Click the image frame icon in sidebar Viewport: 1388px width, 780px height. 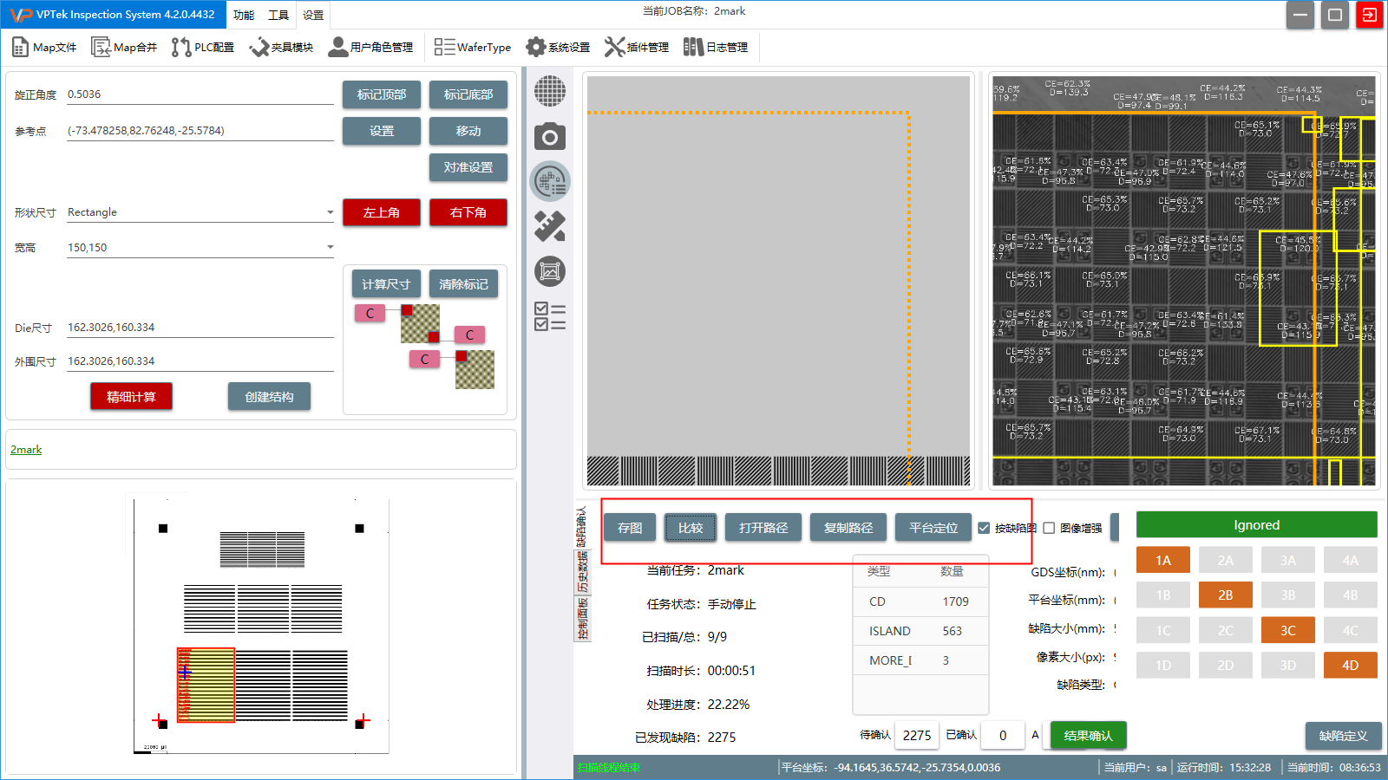point(549,271)
